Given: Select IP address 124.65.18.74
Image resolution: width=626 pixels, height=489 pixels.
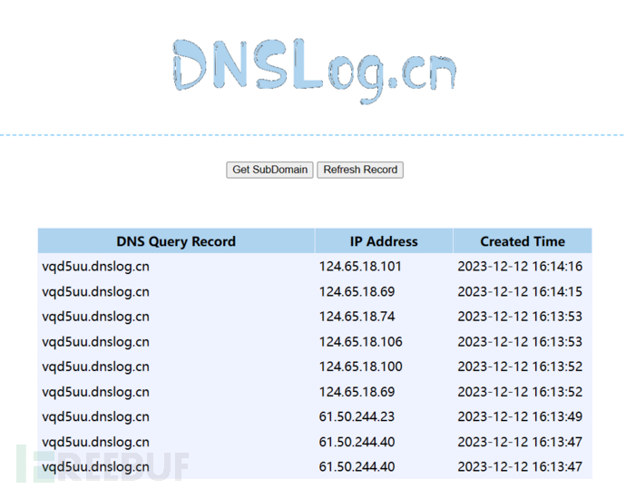Looking at the screenshot, I should tap(357, 317).
